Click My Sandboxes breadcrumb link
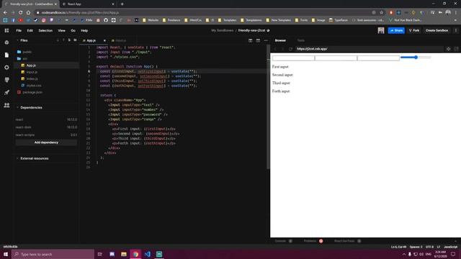Image resolution: width=461 pixels, height=259 pixels. 223,30
